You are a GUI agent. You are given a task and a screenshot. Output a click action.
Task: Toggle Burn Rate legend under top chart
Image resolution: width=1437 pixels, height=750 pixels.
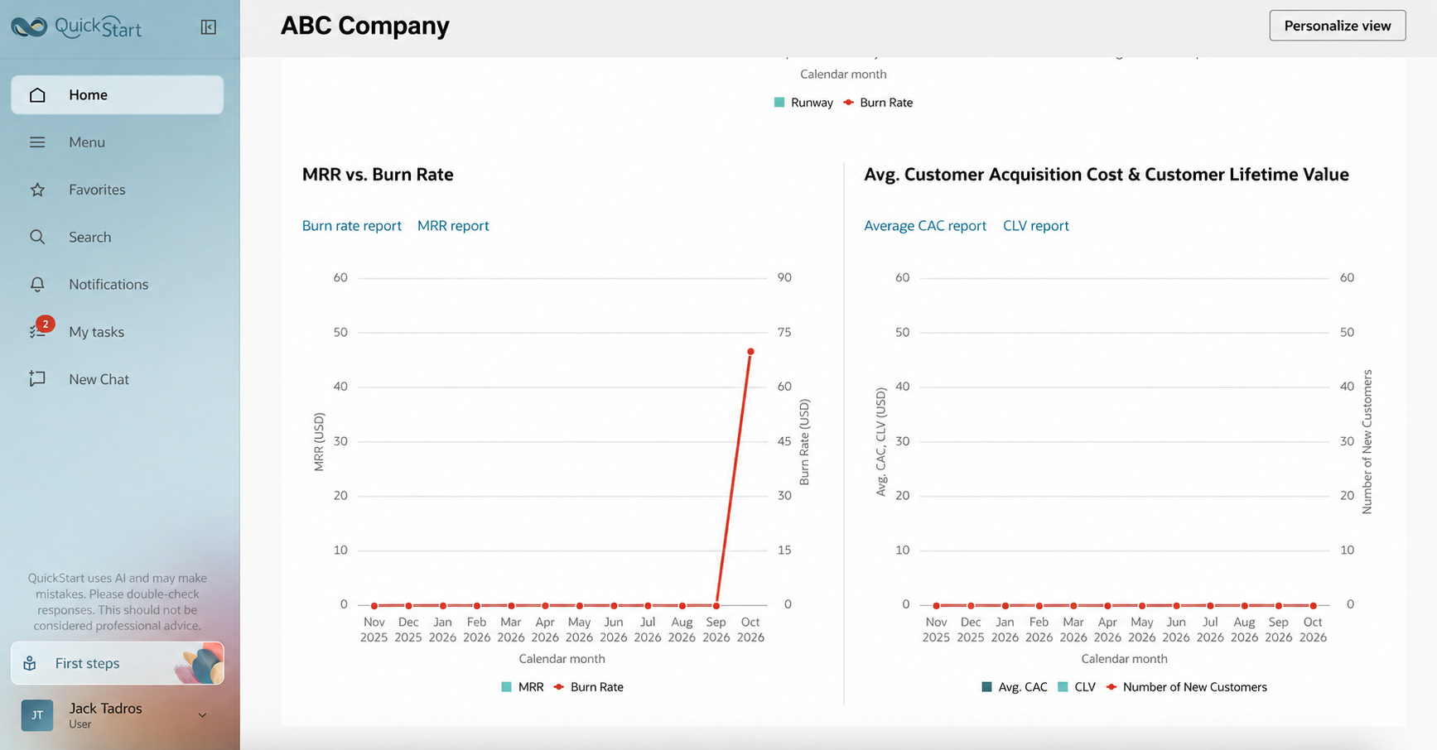pyautogui.click(x=878, y=103)
